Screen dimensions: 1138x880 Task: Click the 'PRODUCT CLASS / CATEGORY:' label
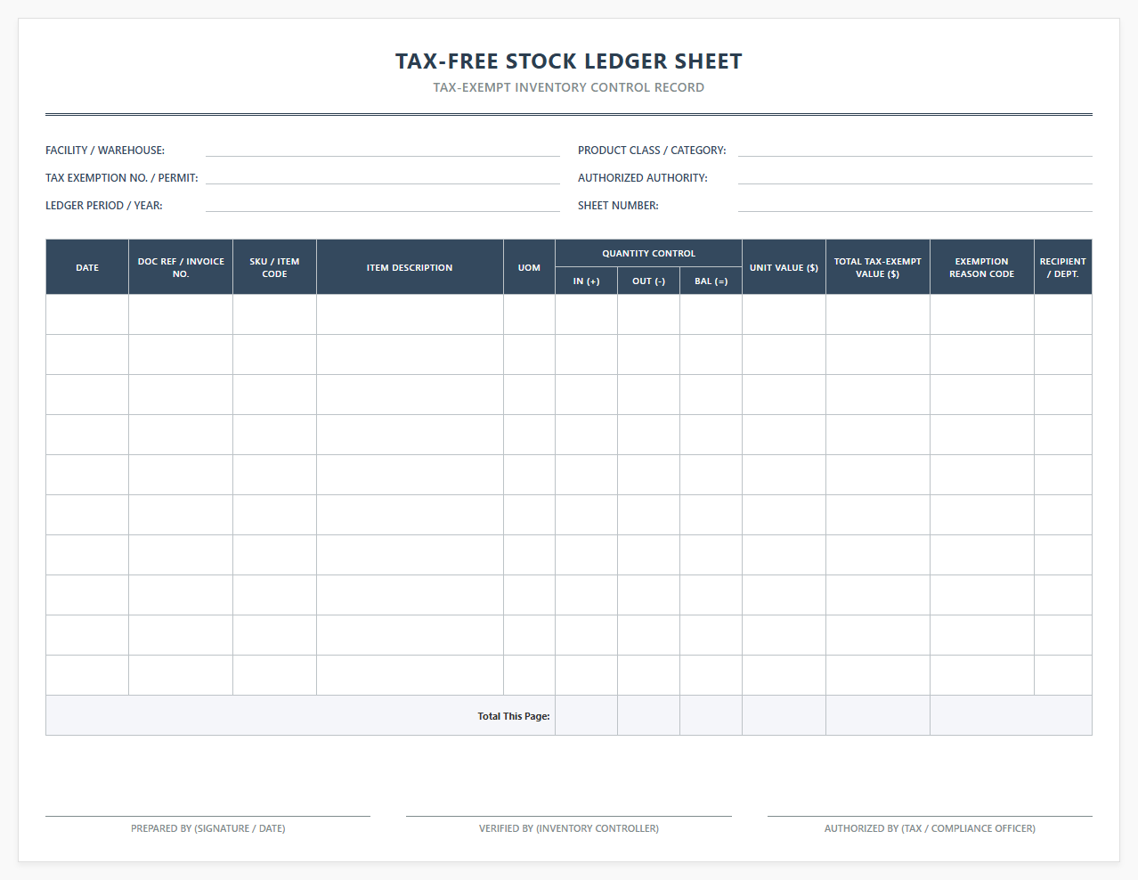point(652,151)
